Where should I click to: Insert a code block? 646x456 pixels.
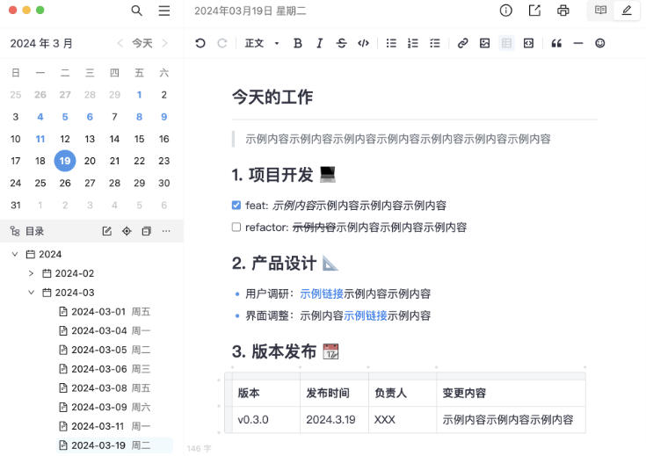click(x=528, y=43)
